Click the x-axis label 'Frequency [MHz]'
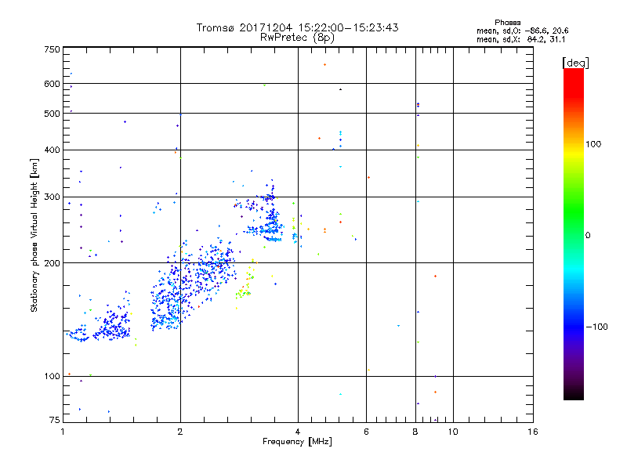The width and height of the screenshot is (627, 470). [297, 442]
